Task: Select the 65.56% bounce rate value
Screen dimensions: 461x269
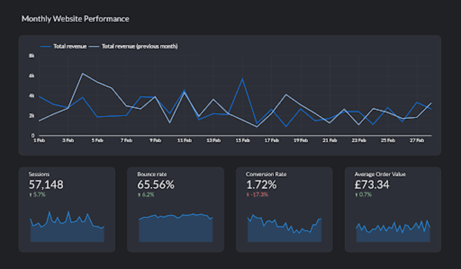Action: tap(156, 184)
